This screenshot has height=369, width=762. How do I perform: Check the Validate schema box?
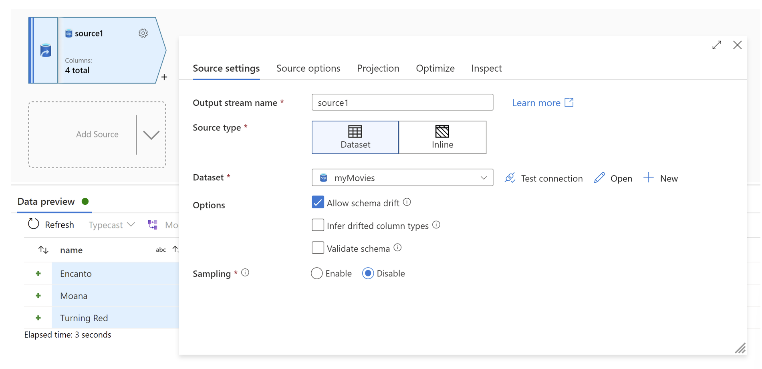click(318, 248)
